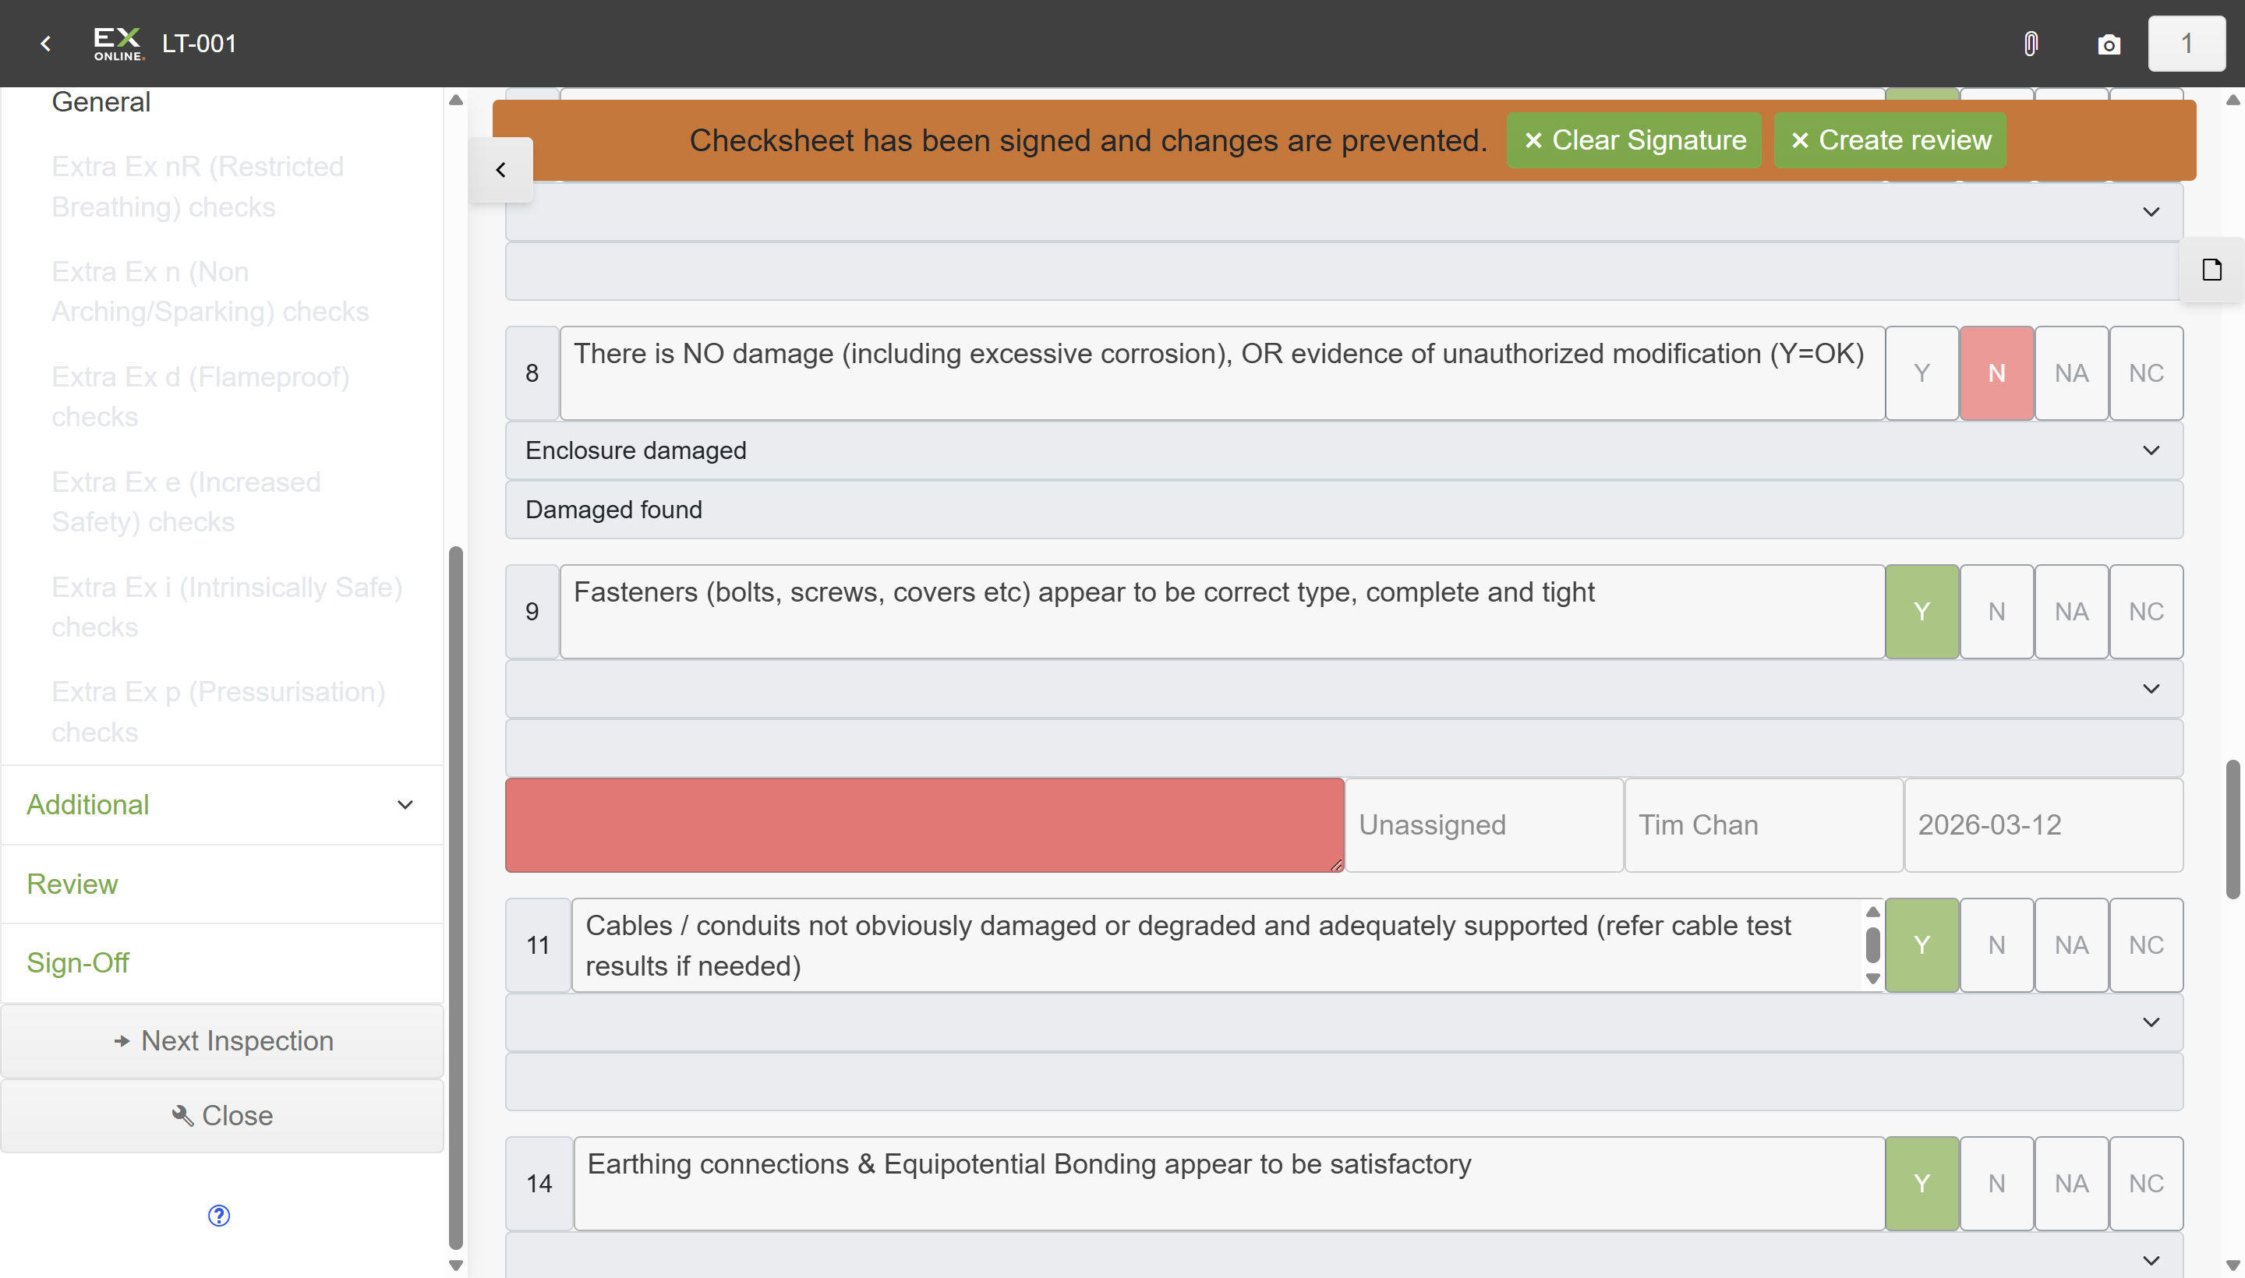Click the item 11 description scrollbar
Screen dimensions: 2245x1278
coord(1872,945)
